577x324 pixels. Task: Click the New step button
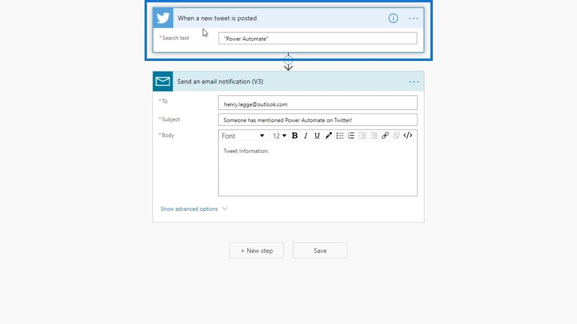[x=257, y=251]
